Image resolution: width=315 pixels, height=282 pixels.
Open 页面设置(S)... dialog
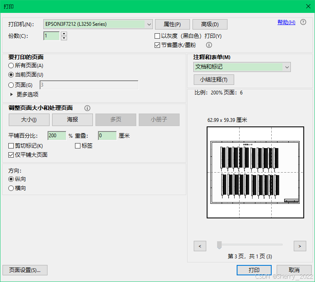click(x=25, y=270)
